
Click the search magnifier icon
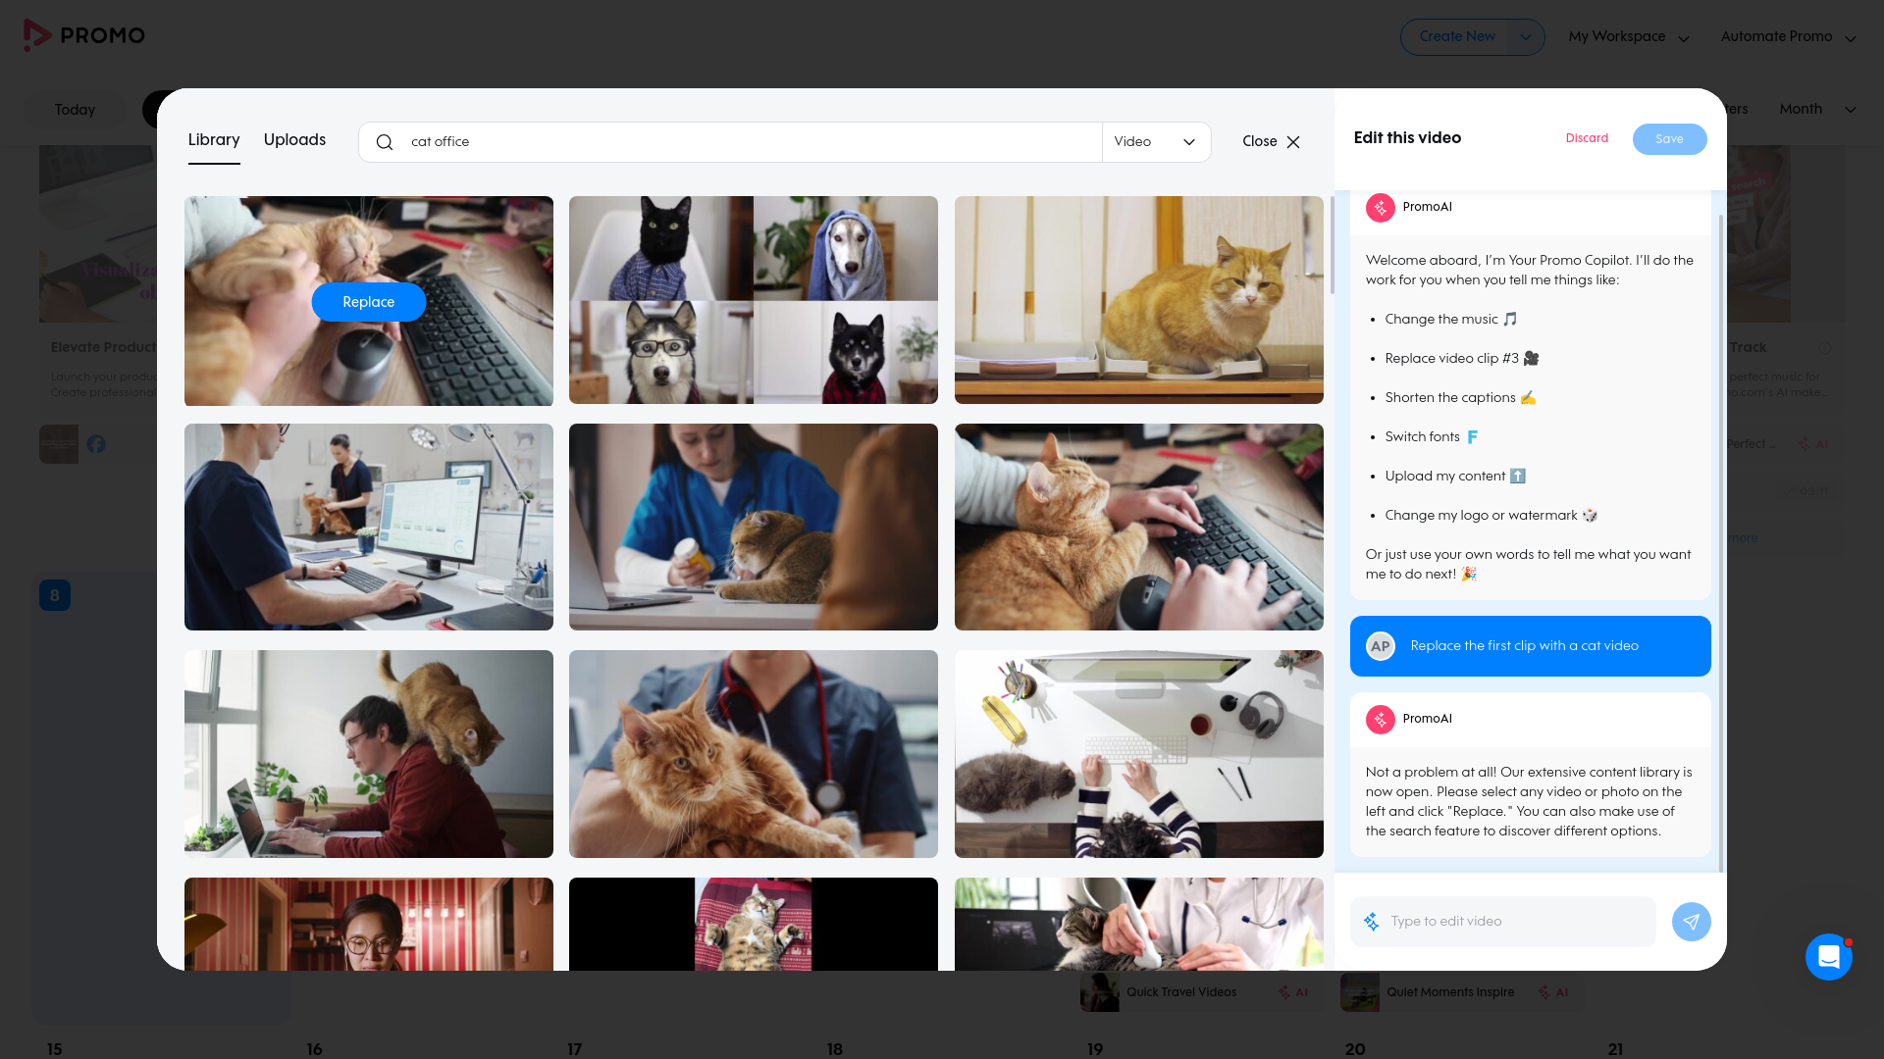coord(385,142)
